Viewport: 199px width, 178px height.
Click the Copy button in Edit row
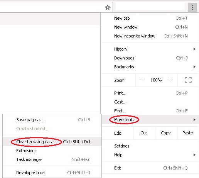tap(166, 133)
